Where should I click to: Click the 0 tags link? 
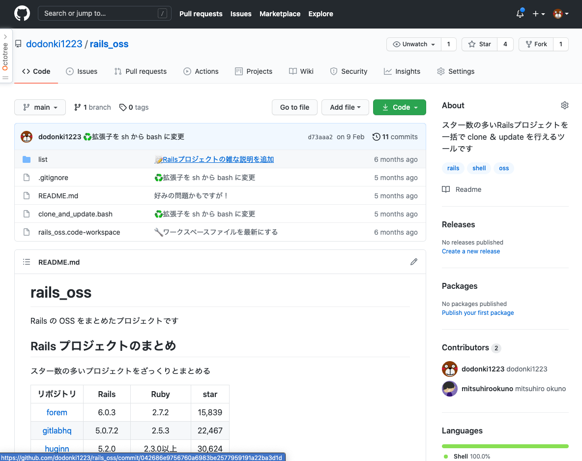pyautogui.click(x=134, y=107)
